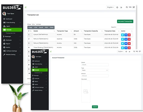The width and height of the screenshot is (143, 112).
Task: Open Software Settings in front window sidebar
Action: pos(39,87)
